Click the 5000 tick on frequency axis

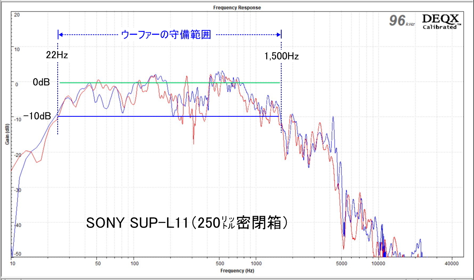(x=342, y=263)
